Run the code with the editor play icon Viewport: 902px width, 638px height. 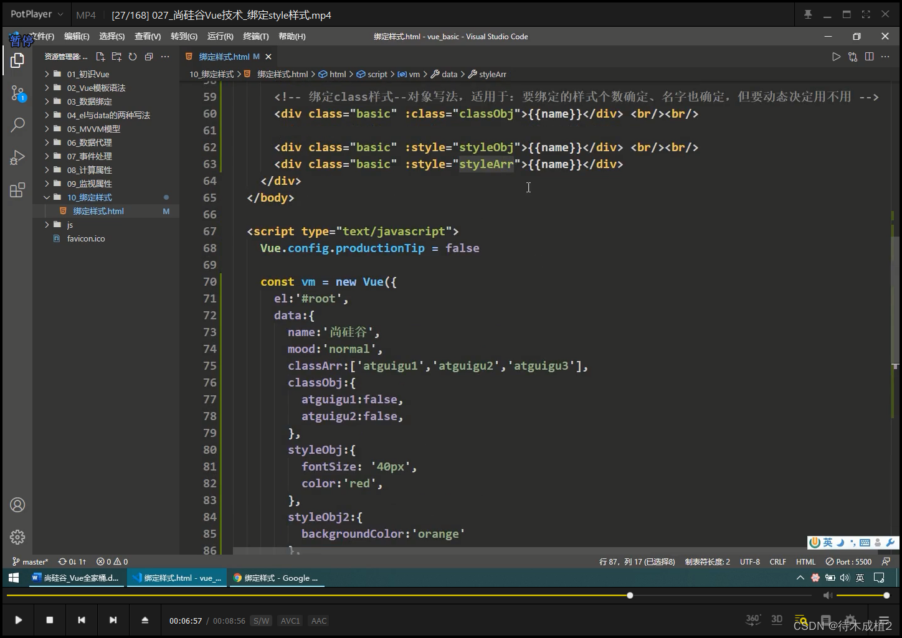[x=836, y=57]
